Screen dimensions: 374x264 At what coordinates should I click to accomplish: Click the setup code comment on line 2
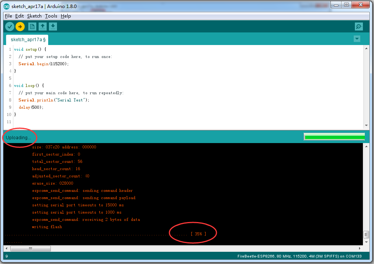tap(65, 57)
